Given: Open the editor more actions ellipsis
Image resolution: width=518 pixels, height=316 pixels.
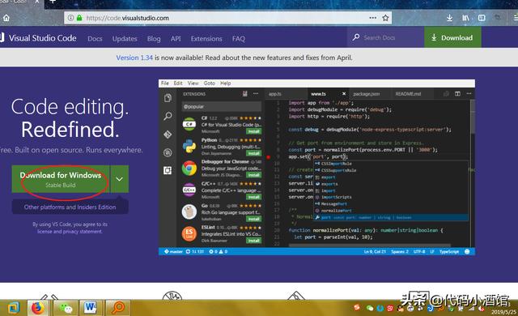Looking at the screenshot, I should click(469, 94).
